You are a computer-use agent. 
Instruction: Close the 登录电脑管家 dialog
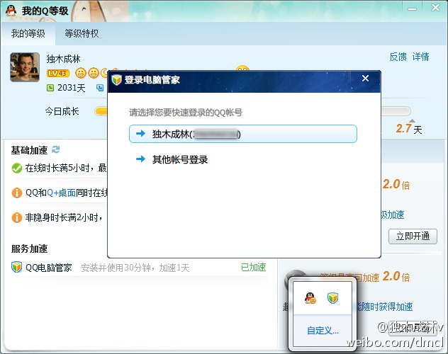pyautogui.click(x=366, y=79)
